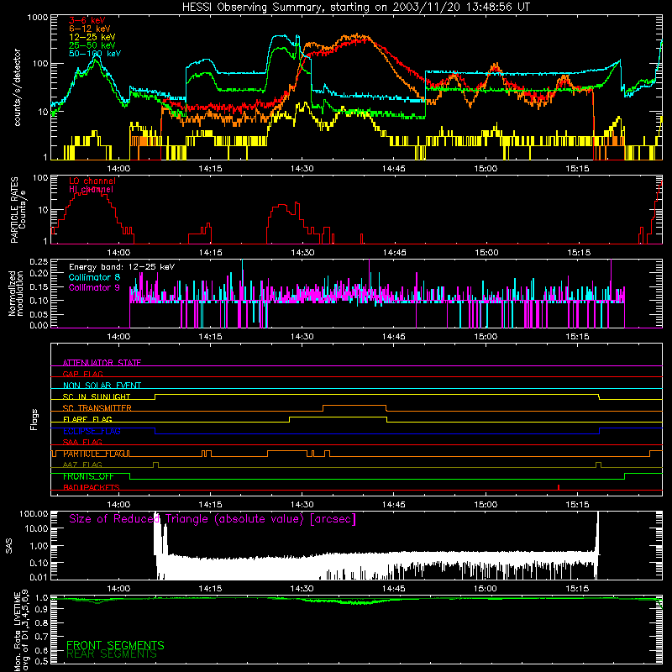Select the 3-6 keV legend label

pyautogui.click(x=87, y=20)
